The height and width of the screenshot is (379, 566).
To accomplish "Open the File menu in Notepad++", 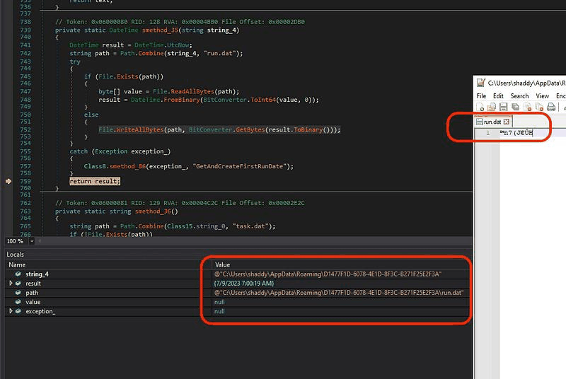I will (481, 96).
